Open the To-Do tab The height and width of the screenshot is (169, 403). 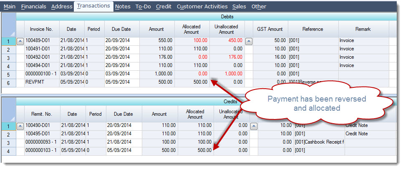(143, 6)
